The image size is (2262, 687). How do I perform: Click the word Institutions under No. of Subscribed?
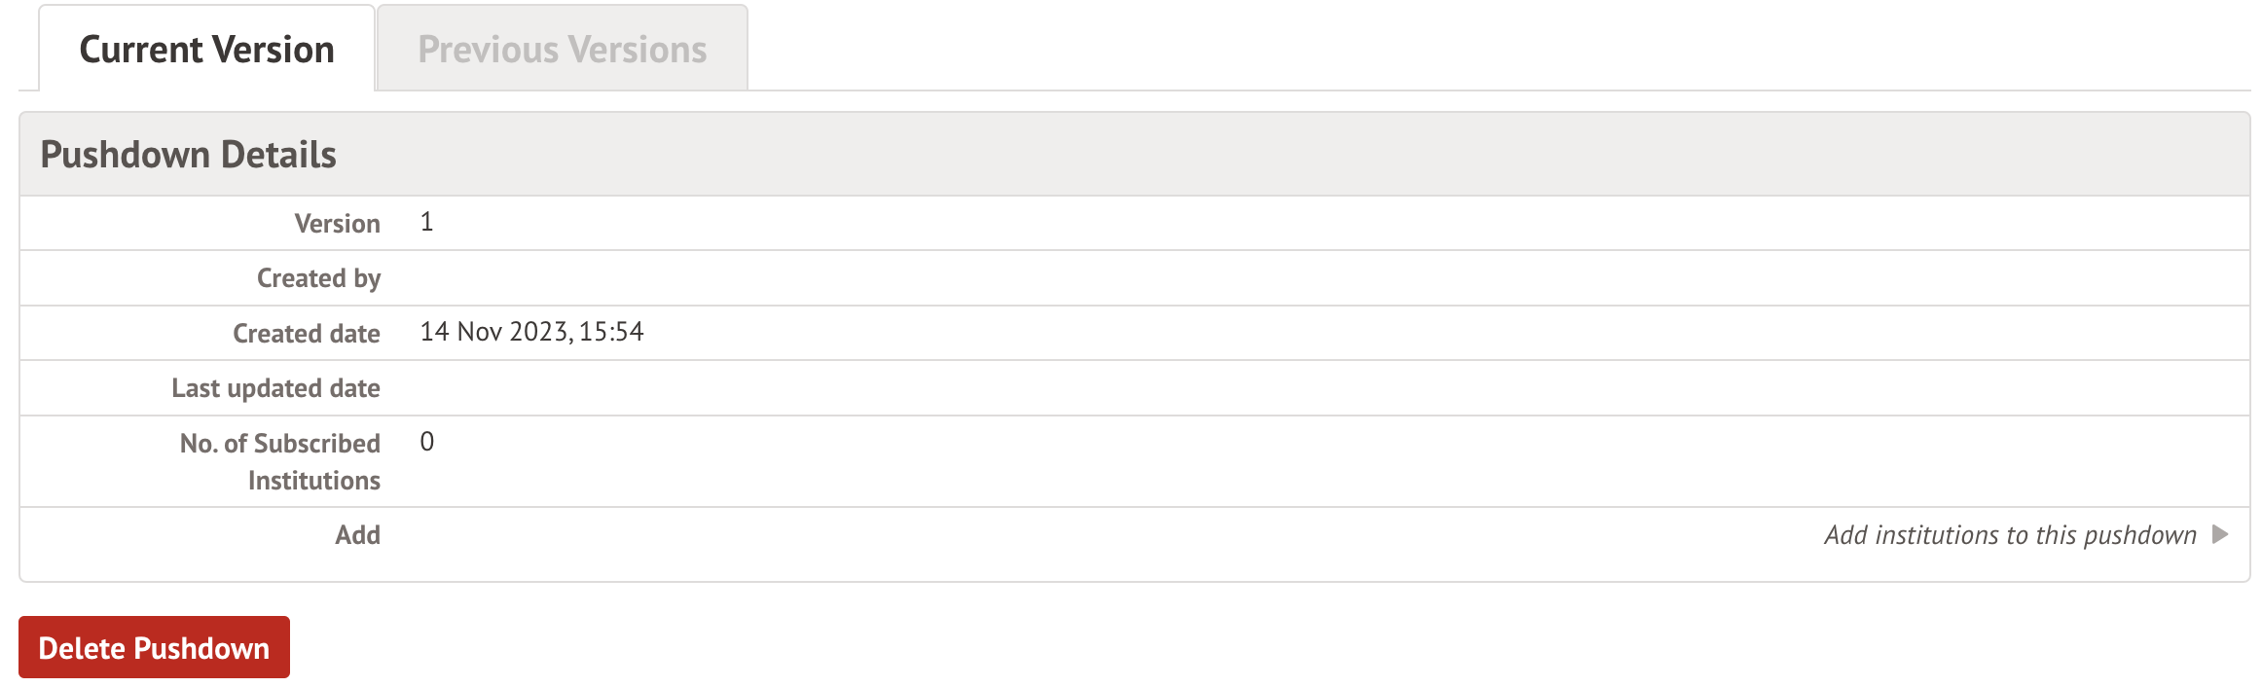click(x=313, y=481)
